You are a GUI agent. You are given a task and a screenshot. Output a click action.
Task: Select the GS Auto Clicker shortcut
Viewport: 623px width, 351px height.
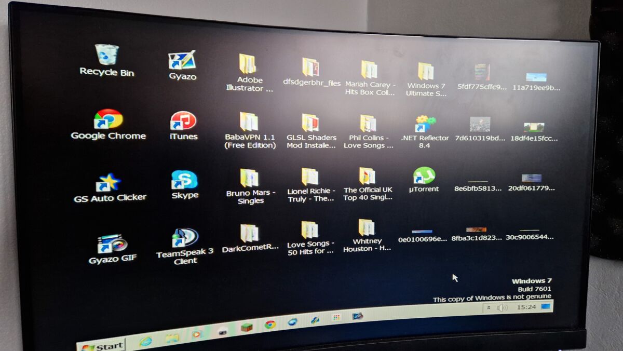click(x=110, y=188)
